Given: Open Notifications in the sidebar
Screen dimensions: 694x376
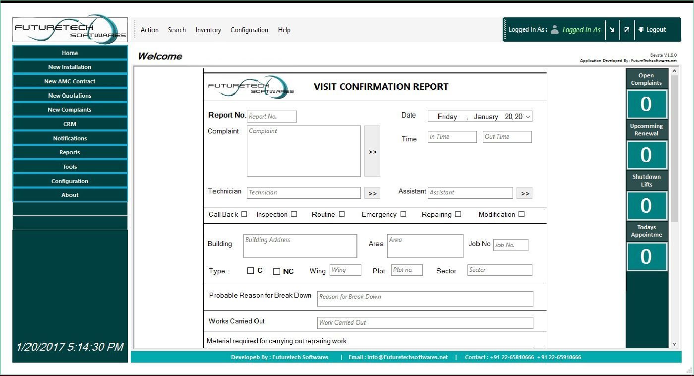Looking at the screenshot, I should [70, 138].
